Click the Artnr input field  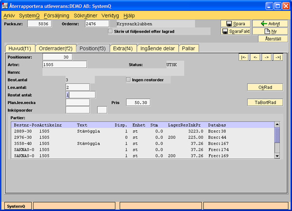pyautogui.click(x=65, y=65)
